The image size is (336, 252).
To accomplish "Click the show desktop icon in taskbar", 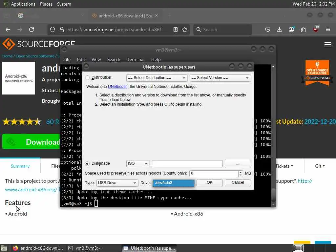I will (x=4, y=248).
